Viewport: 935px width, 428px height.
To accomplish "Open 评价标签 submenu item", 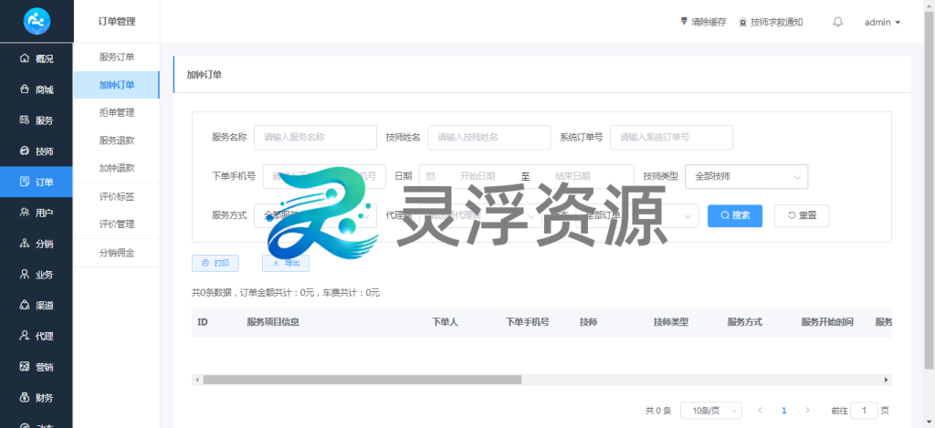I will coord(117,197).
